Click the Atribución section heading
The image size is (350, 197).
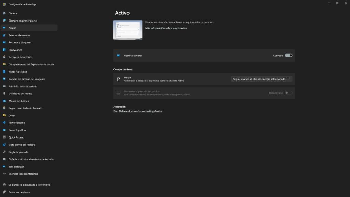[x=119, y=107]
